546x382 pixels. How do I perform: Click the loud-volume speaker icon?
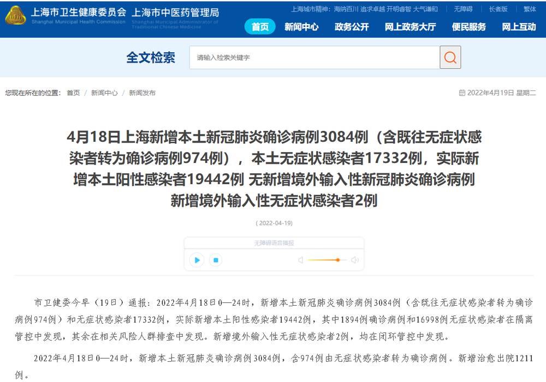pos(355,260)
